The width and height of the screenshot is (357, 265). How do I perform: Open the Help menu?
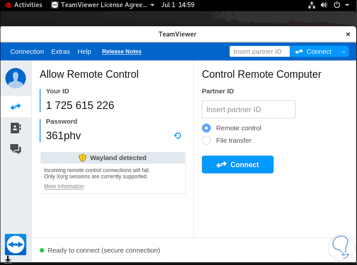click(x=84, y=52)
